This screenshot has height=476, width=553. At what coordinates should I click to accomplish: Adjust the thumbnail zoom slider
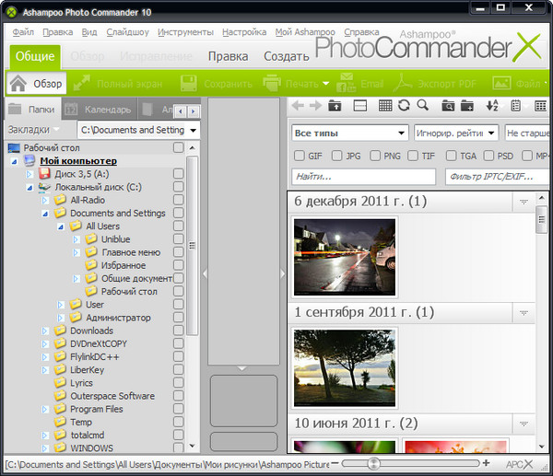[372, 463]
